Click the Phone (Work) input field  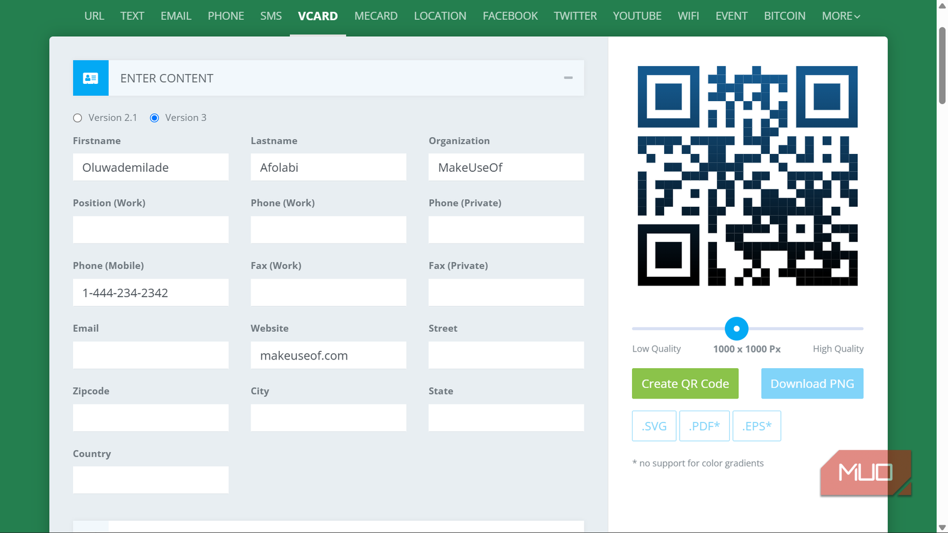pyautogui.click(x=329, y=230)
